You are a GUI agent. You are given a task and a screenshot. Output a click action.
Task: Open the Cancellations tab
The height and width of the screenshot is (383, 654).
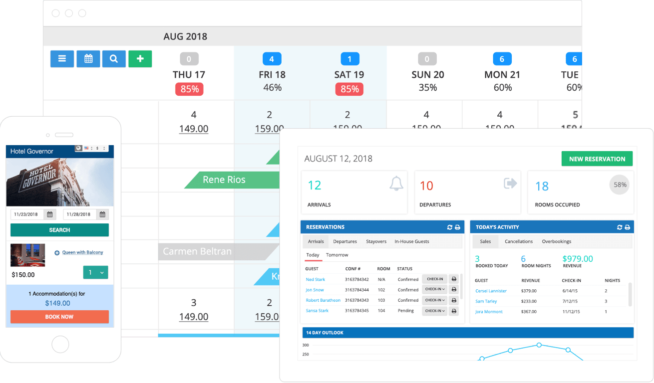(x=519, y=241)
